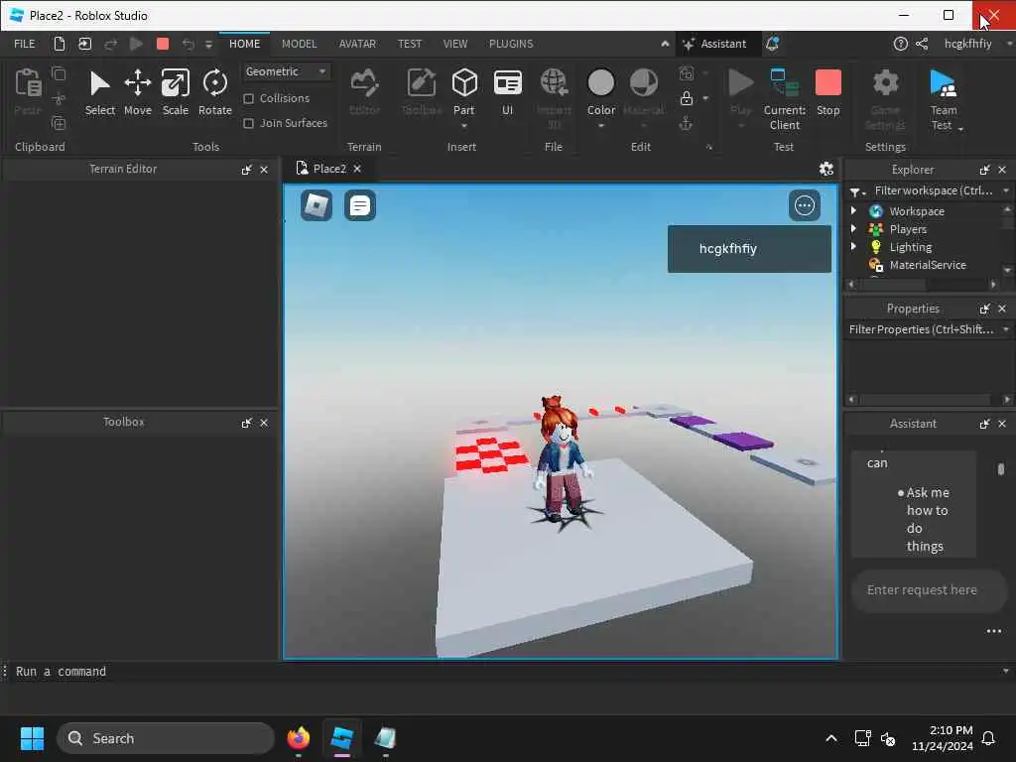Enable the Collisions checkbox
This screenshot has height=762, width=1016.
point(248,98)
